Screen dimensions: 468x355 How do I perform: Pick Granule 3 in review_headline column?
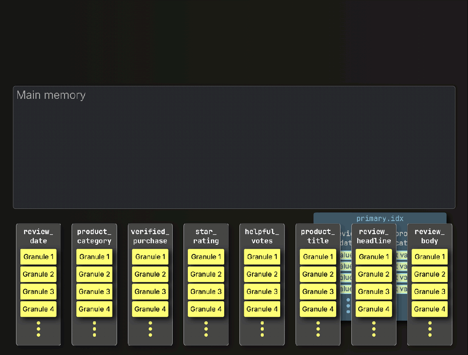pos(374,291)
